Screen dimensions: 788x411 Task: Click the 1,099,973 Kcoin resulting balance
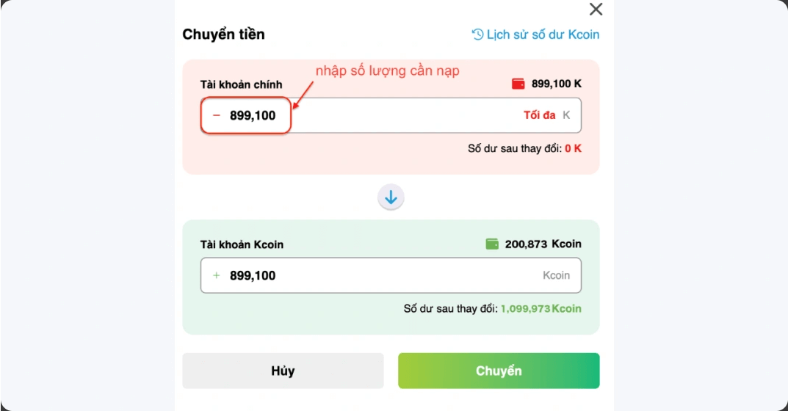541,308
